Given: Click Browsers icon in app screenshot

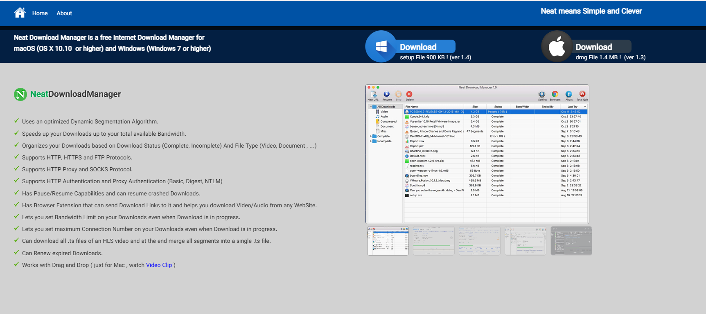Looking at the screenshot, I should [555, 94].
